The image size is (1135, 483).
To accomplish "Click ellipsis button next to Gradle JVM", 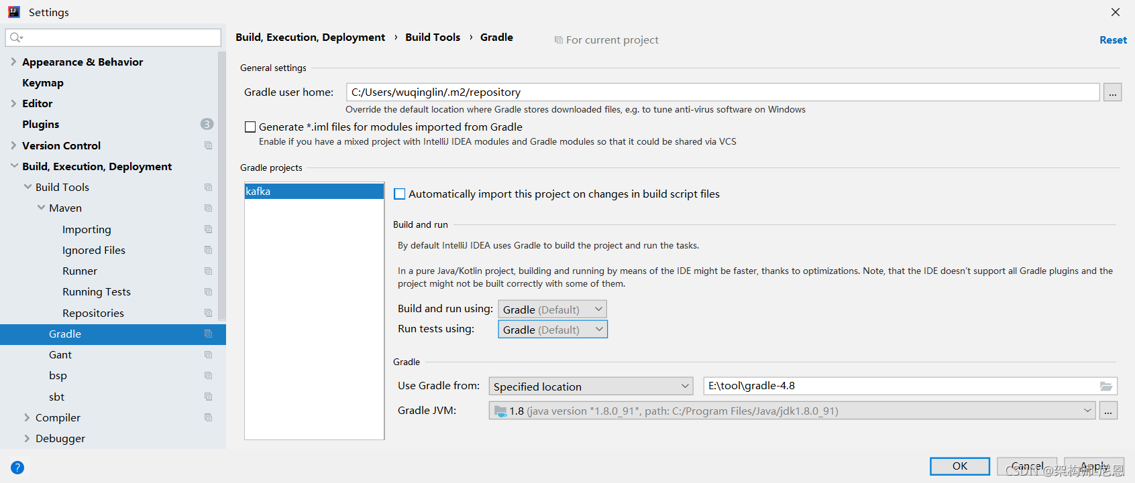I will tap(1108, 411).
